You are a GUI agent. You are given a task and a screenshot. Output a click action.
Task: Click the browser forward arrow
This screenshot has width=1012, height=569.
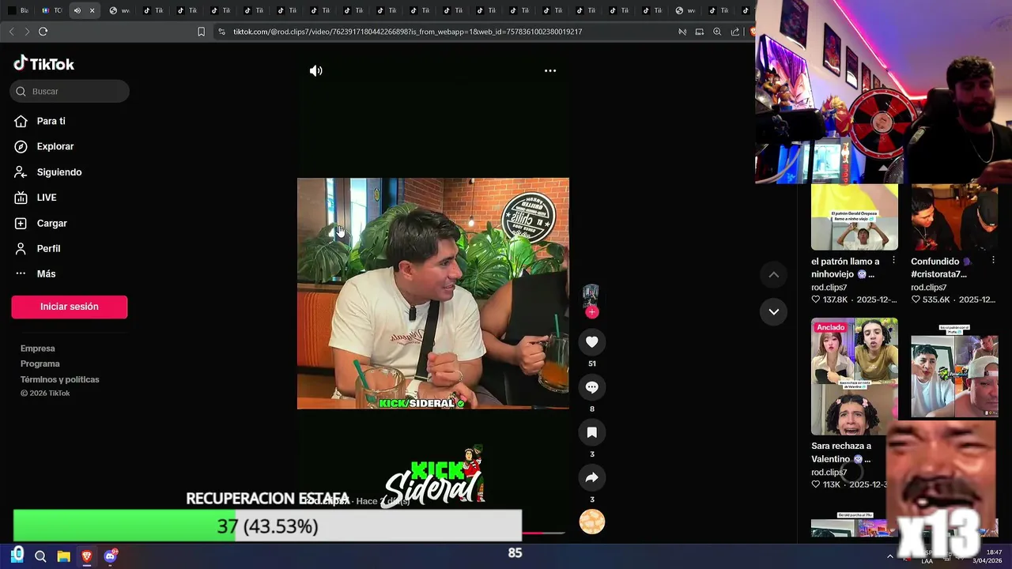click(x=27, y=32)
